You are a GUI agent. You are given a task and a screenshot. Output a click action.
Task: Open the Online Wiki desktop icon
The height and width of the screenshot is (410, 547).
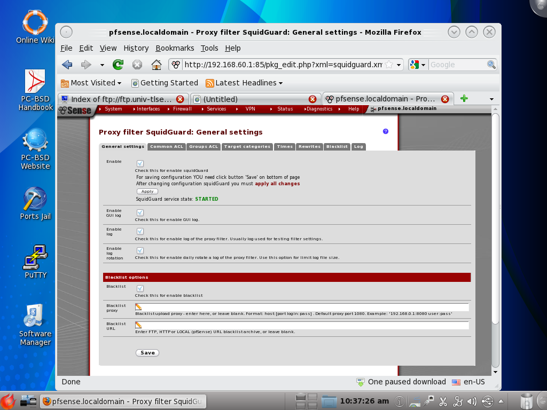[x=35, y=27]
